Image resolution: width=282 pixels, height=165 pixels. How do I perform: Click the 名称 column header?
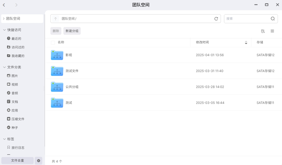[61, 42]
